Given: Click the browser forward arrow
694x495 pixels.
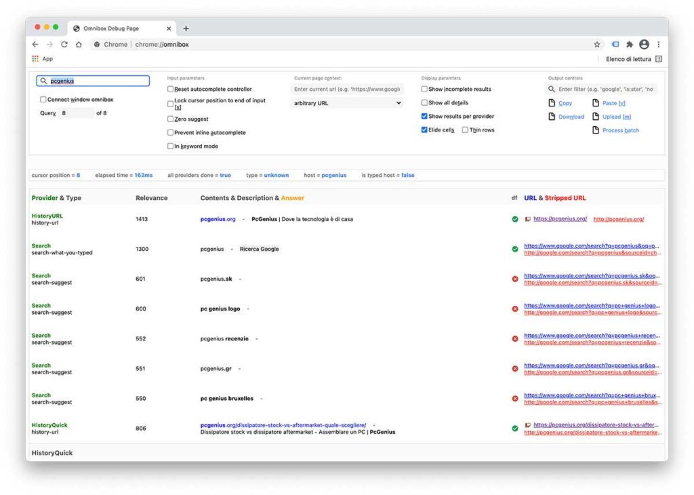Looking at the screenshot, I should point(49,44).
